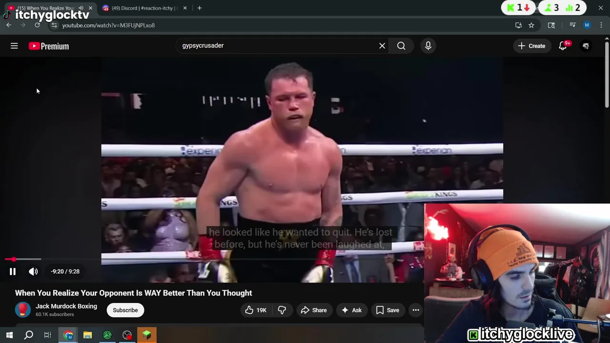Start voice search with microphone icon

428,46
